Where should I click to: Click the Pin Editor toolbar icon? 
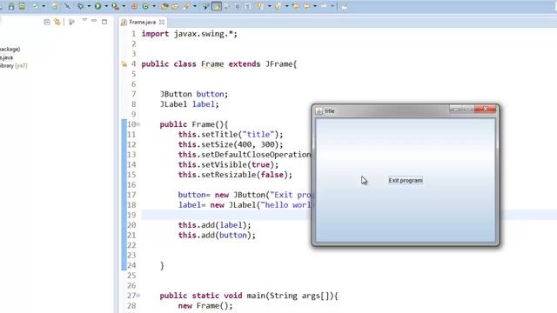(x=344, y=6)
